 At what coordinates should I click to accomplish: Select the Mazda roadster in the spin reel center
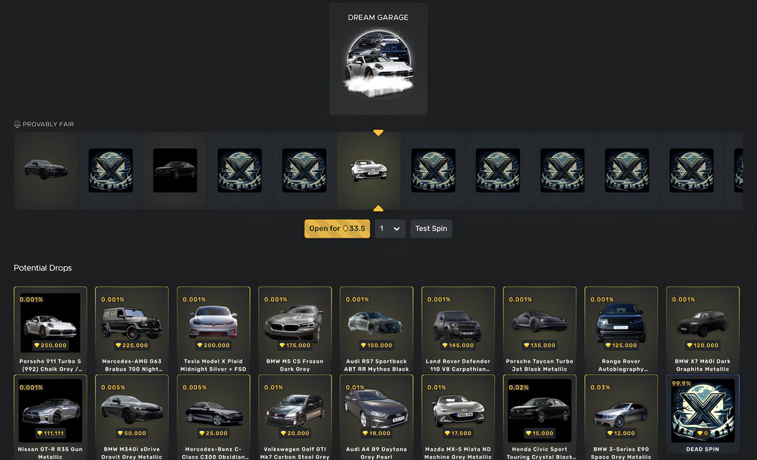(x=369, y=170)
